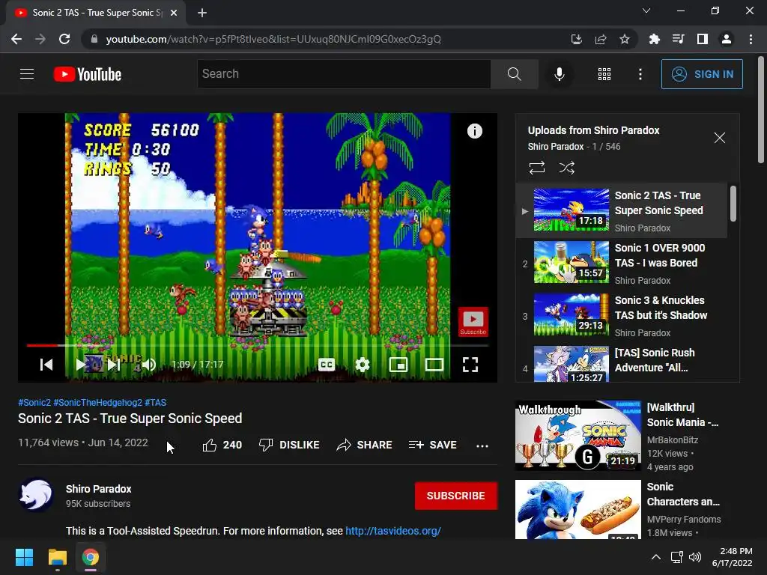Click the red SUBSCRIBE button
Image resolution: width=767 pixels, height=575 pixels.
click(456, 496)
